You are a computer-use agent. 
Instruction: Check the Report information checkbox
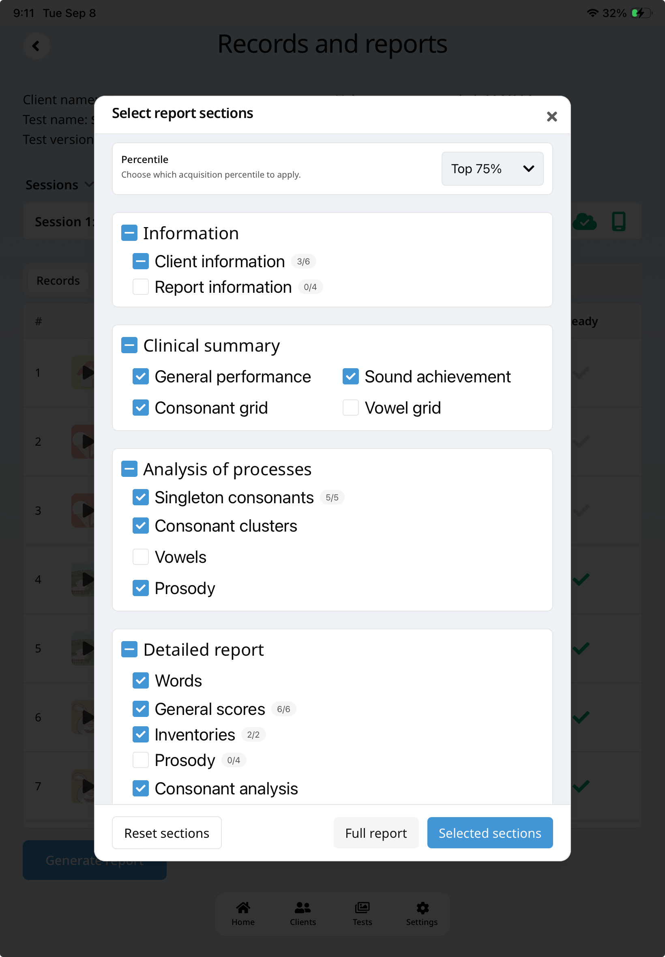tap(140, 287)
